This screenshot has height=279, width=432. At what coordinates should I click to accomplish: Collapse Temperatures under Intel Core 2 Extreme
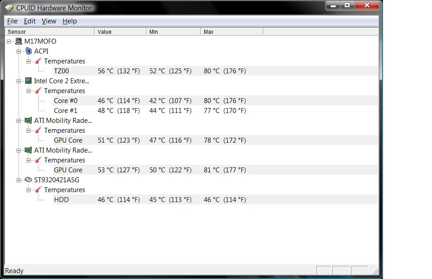[29, 91]
